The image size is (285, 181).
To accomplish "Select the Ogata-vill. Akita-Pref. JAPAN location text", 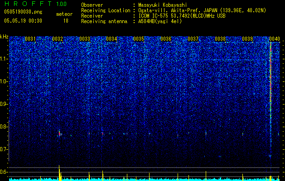I will pos(202,10).
